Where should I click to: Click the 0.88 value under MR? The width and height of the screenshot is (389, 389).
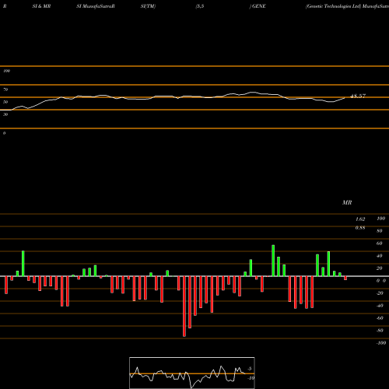360,228
